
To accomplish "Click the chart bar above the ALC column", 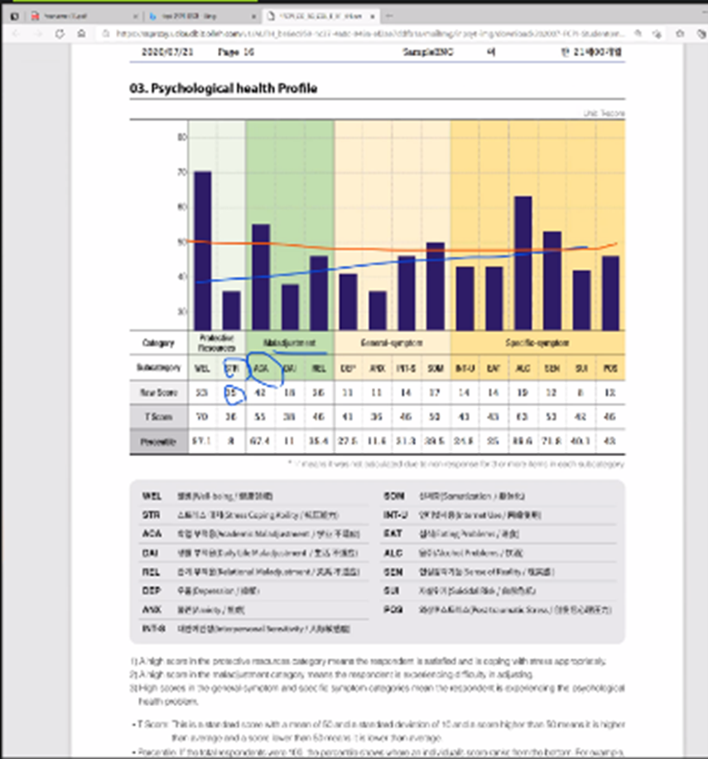I will pos(523,263).
